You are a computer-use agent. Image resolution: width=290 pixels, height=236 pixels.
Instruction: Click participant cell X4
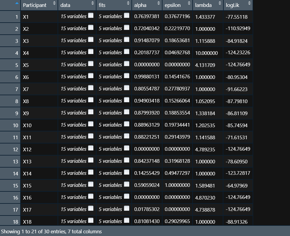26,53
